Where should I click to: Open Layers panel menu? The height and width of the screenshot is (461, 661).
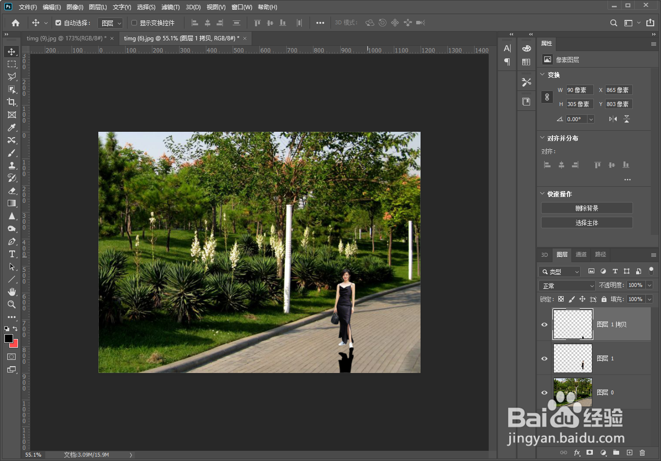(x=654, y=255)
